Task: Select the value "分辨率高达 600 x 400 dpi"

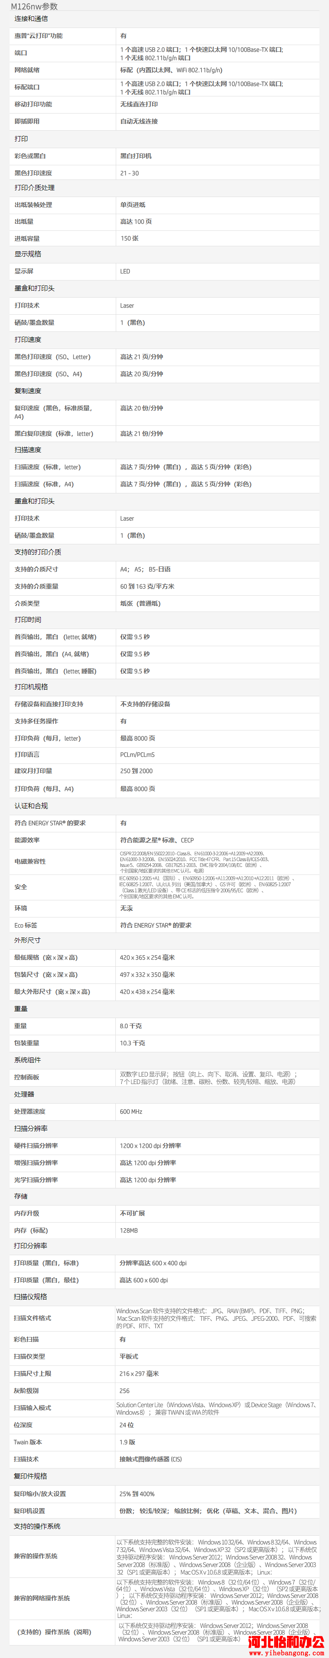Action: click(x=153, y=1263)
